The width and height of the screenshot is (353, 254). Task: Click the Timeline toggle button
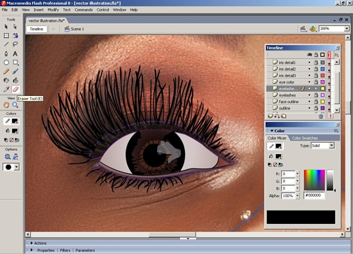tap(37, 29)
